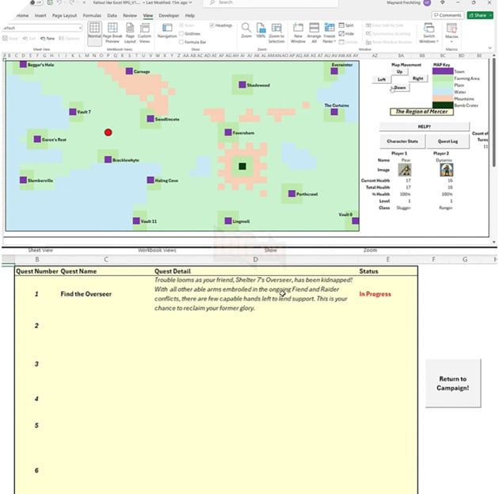Click the Bomb Crater key swatch
The width and height of the screenshot is (499, 494).
click(443, 105)
